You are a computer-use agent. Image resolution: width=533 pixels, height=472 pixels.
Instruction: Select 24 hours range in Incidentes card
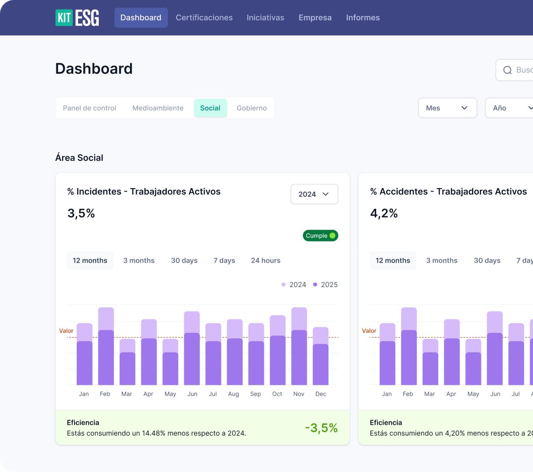(x=266, y=260)
